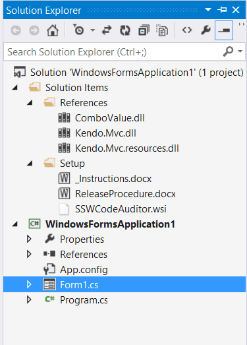The height and width of the screenshot is (345, 247).
Task: Select the SSWCodeAuditor.wsi file
Action: pos(121,209)
